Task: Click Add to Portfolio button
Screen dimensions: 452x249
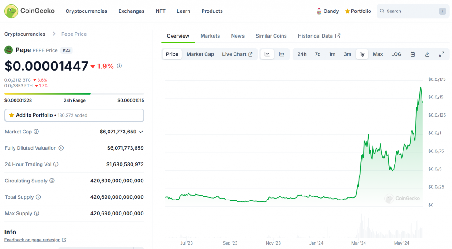Action: point(74,115)
